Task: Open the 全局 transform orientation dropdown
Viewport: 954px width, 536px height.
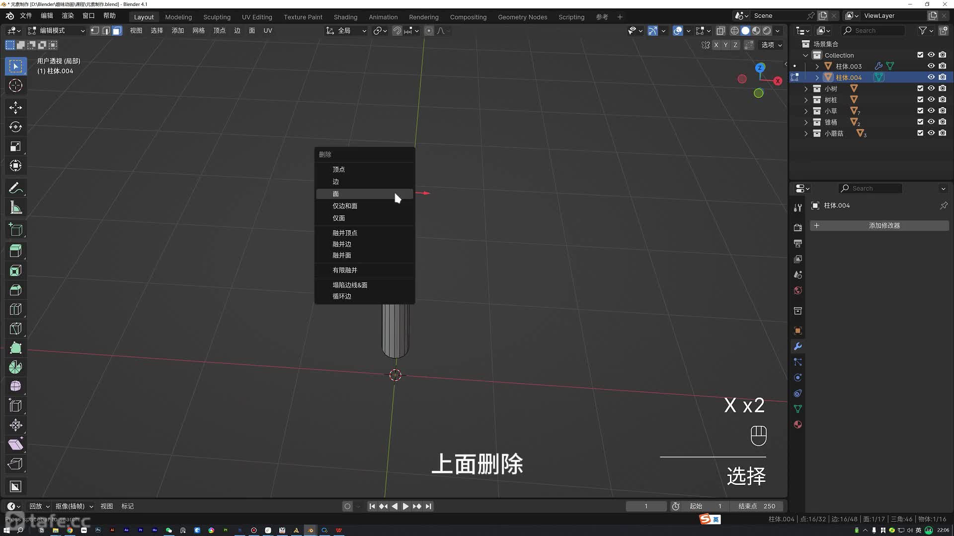Action: click(346, 31)
